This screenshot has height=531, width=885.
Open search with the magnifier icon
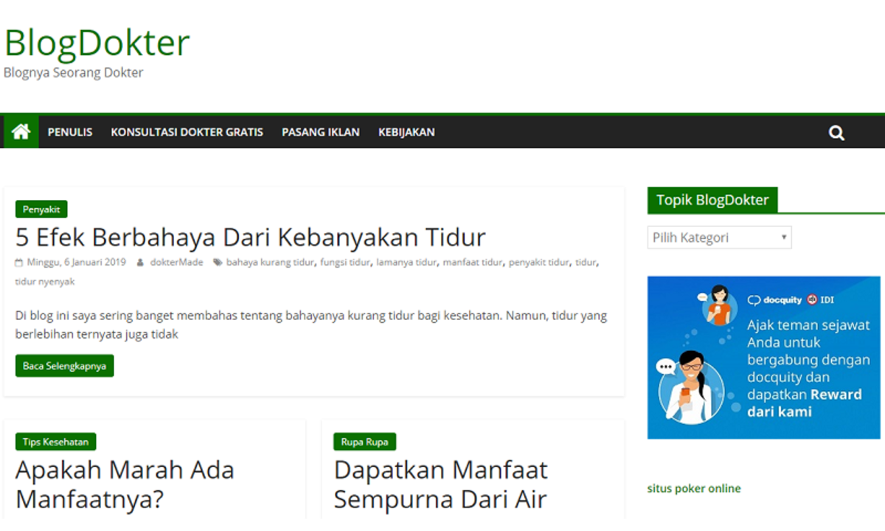(x=836, y=133)
